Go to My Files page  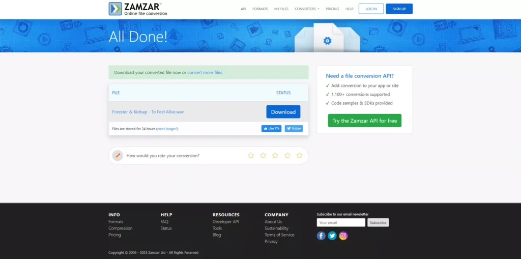281,9
